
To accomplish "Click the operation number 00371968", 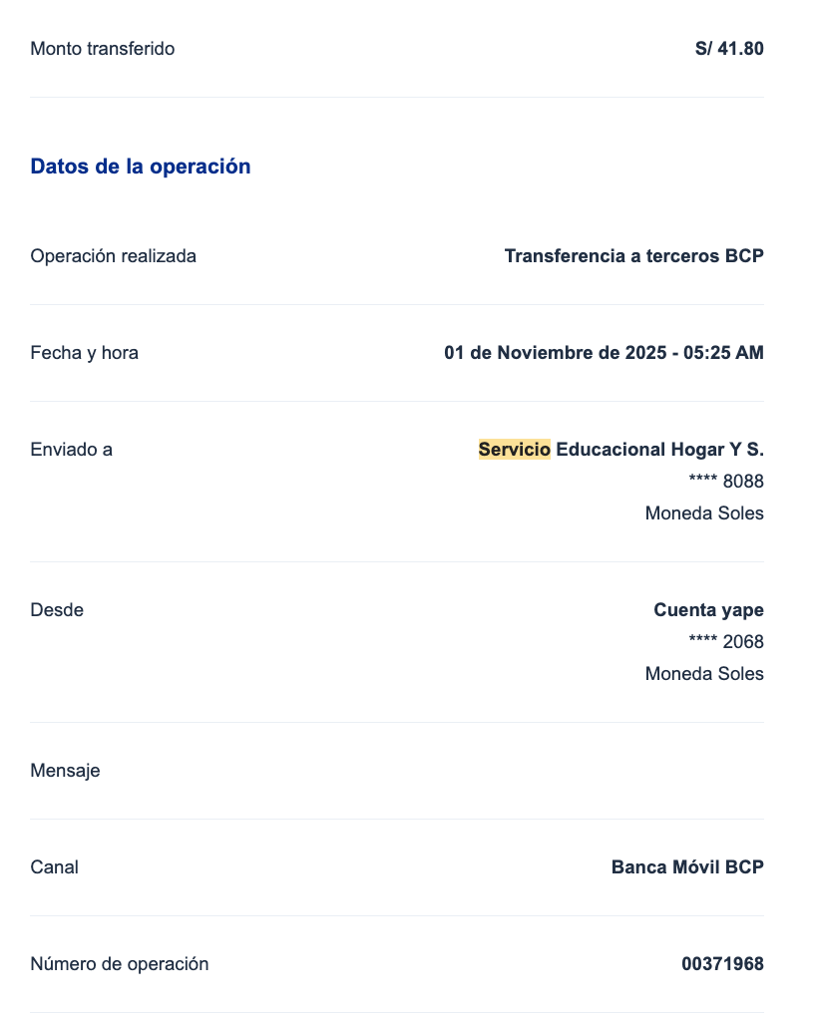I will [722, 964].
